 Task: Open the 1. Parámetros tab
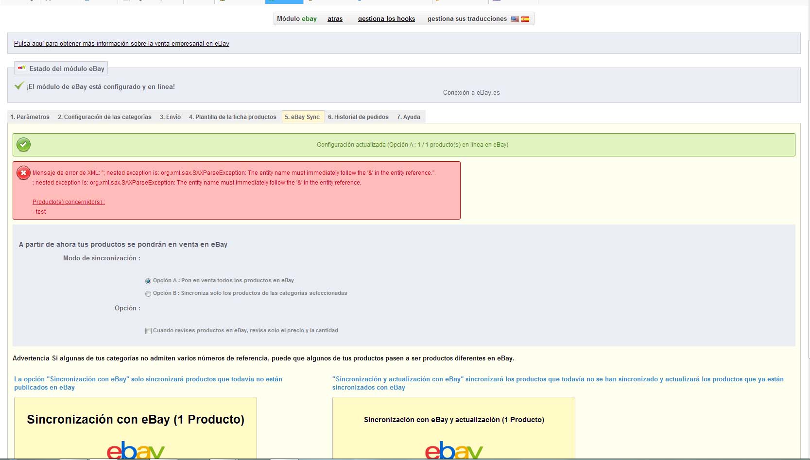[x=30, y=117]
